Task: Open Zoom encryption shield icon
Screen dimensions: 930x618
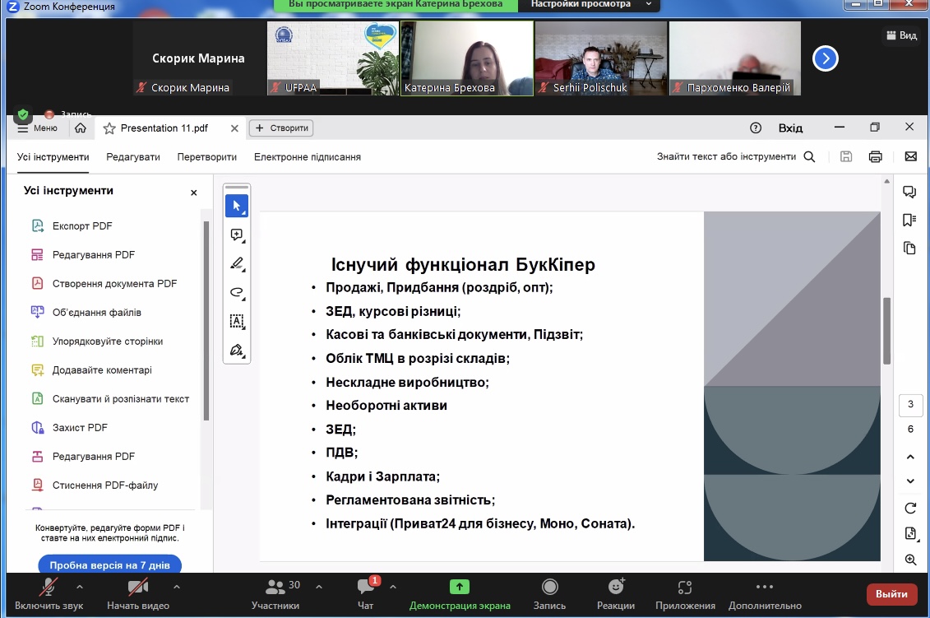Action: [22, 114]
